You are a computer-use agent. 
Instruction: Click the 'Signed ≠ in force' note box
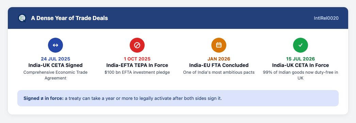[x=178, y=98]
